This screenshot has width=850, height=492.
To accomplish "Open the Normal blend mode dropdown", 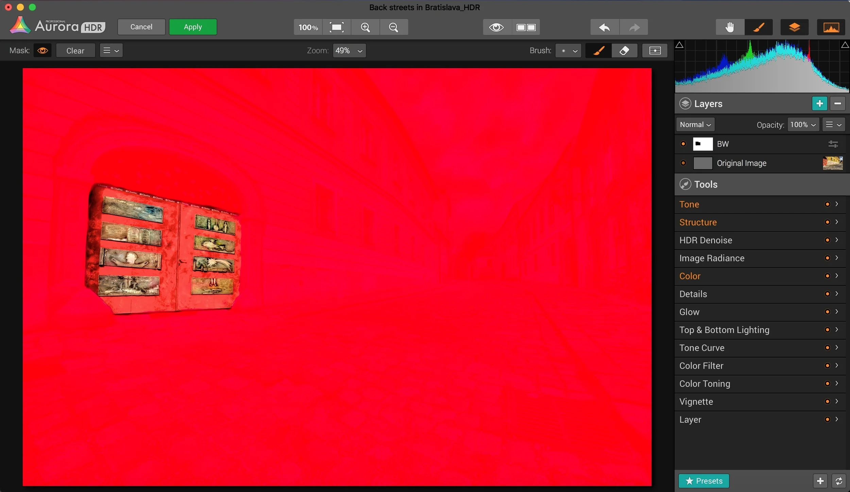I will [695, 125].
